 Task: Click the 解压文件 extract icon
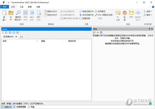[x=32, y=13]
